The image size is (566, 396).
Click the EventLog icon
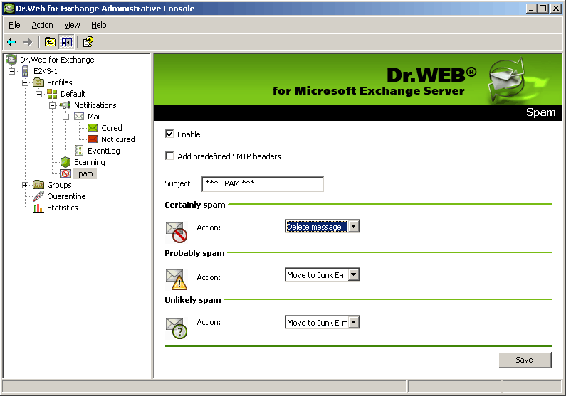tap(79, 151)
